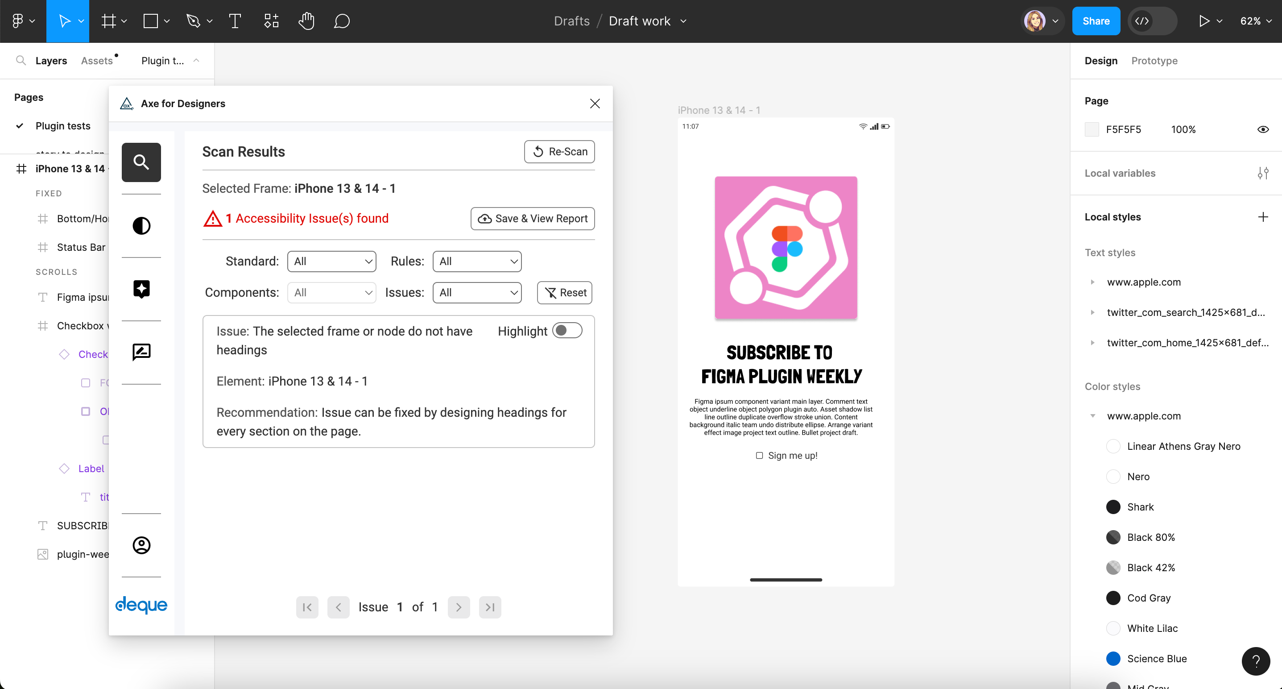Click the Share button
Viewport: 1282px width, 689px height.
(x=1096, y=21)
